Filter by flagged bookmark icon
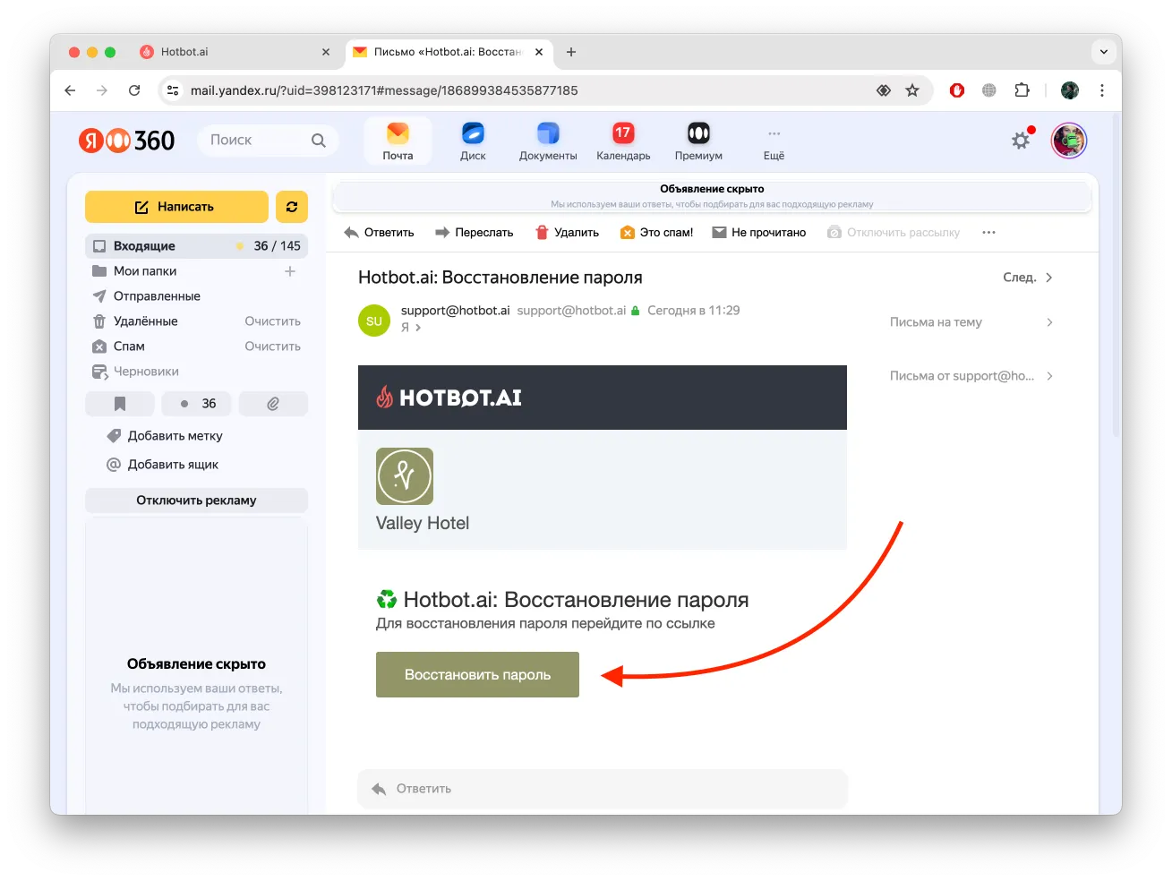The width and height of the screenshot is (1172, 881). click(120, 404)
